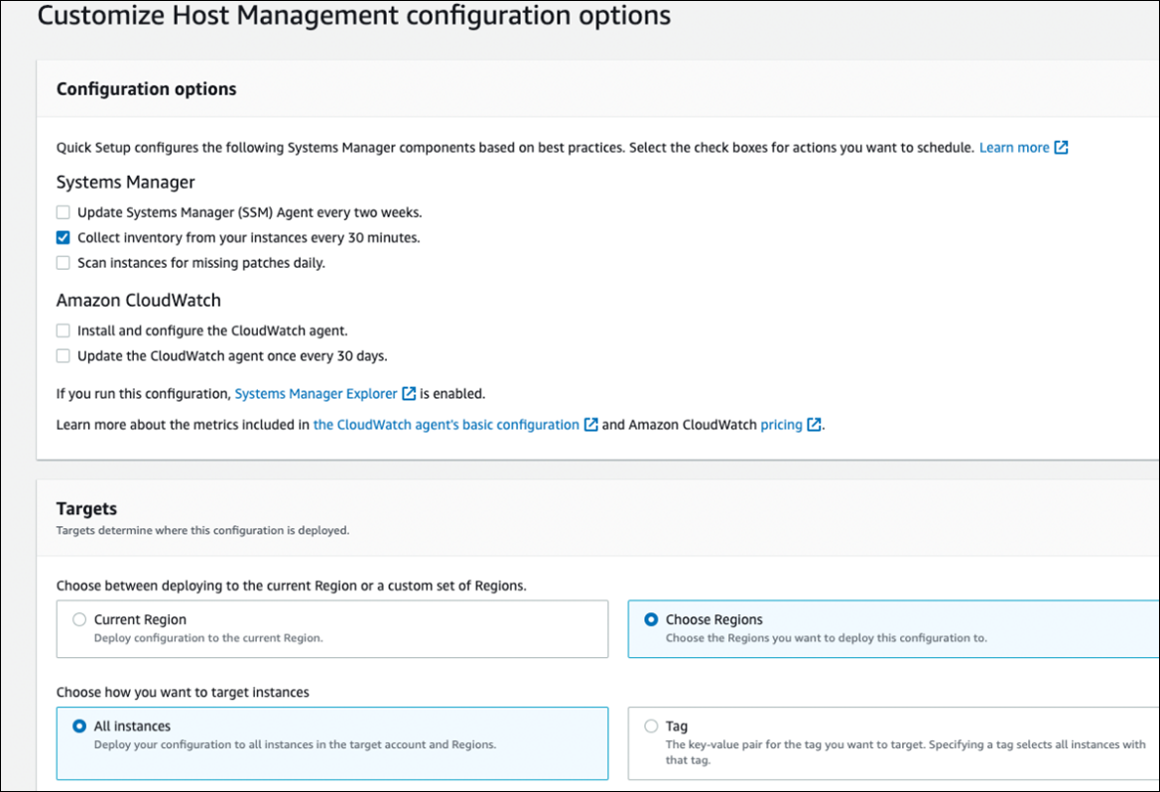The width and height of the screenshot is (1160, 792).
Task: Click the 'Deploy your configuration to all instances' text
Action: click(295, 744)
